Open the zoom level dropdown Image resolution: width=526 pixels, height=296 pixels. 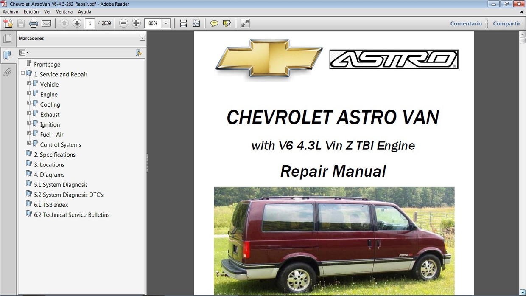166,23
